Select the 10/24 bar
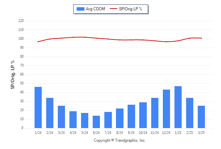Screen dimensions: 221x149 pyautogui.click(x=143, y=115)
